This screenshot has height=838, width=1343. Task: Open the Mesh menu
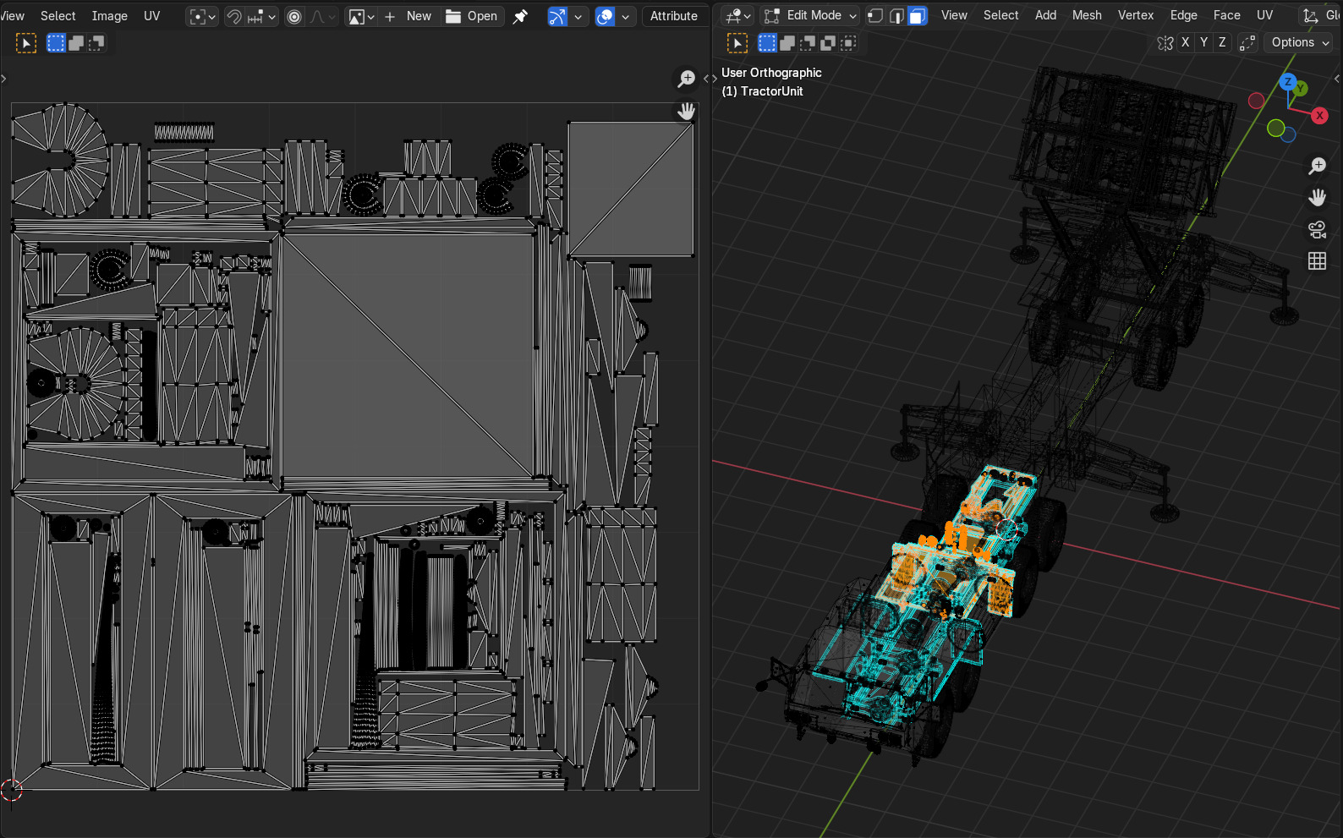click(1086, 15)
